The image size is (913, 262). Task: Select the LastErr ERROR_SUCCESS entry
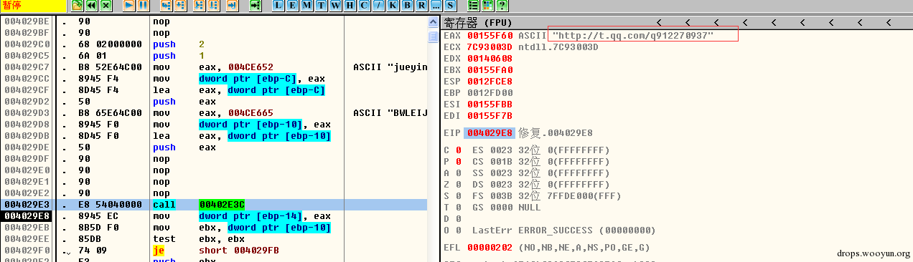click(x=564, y=231)
